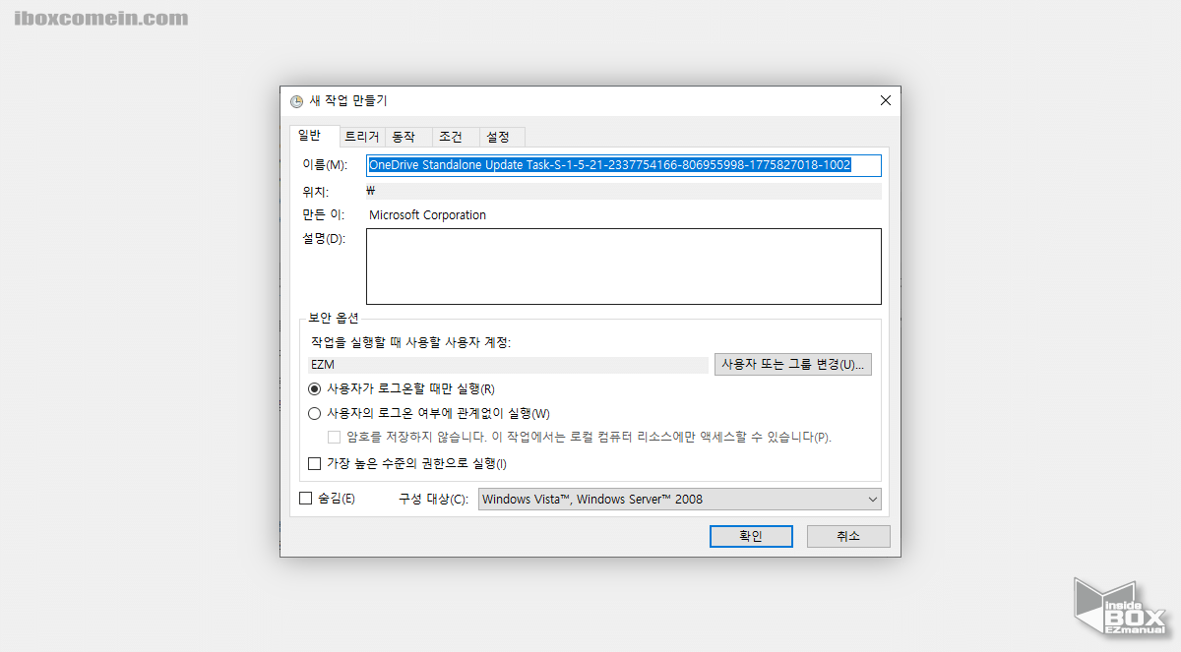1181x652 pixels.
Task: Switch to the 트리거 tab
Action: coord(362,137)
